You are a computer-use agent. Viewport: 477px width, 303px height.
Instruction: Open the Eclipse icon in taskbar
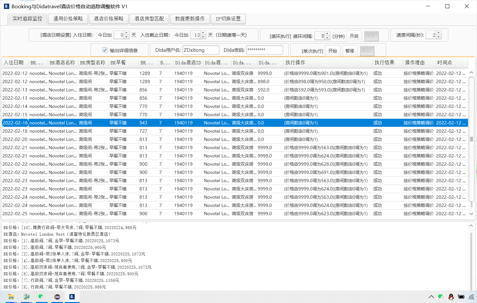pos(57,297)
